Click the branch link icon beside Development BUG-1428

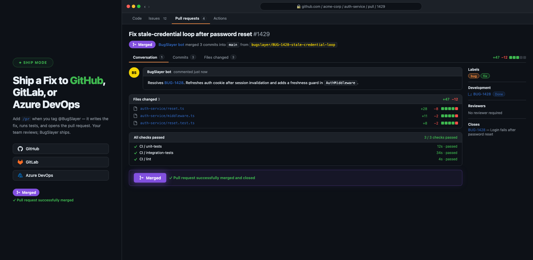pyautogui.click(x=470, y=94)
